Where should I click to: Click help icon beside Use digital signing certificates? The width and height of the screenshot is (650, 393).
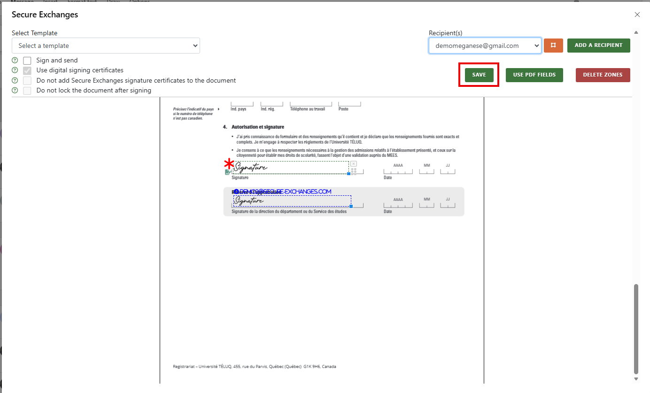pyautogui.click(x=15, y=70)
